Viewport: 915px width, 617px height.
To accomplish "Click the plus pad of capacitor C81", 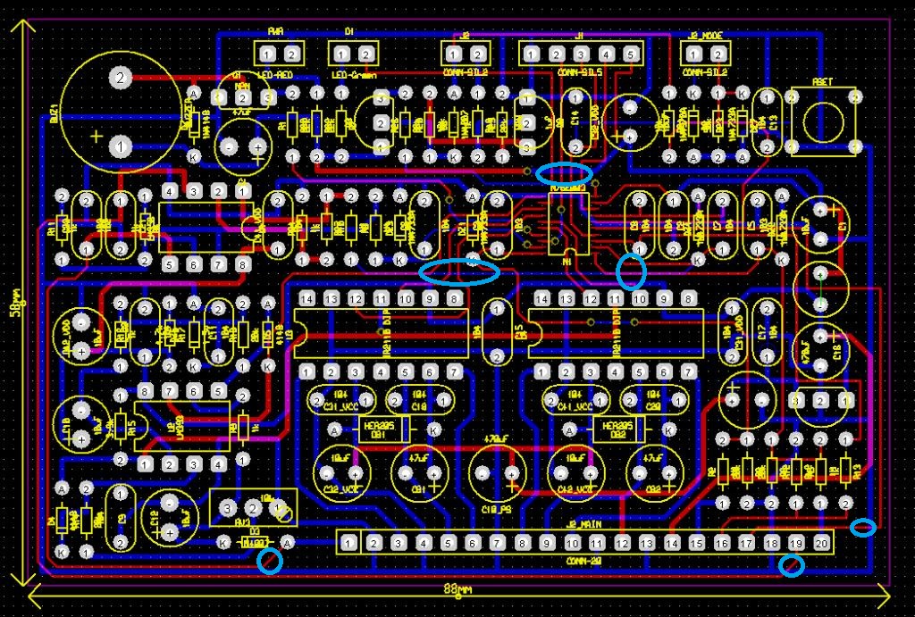I will tap(434, 474).
